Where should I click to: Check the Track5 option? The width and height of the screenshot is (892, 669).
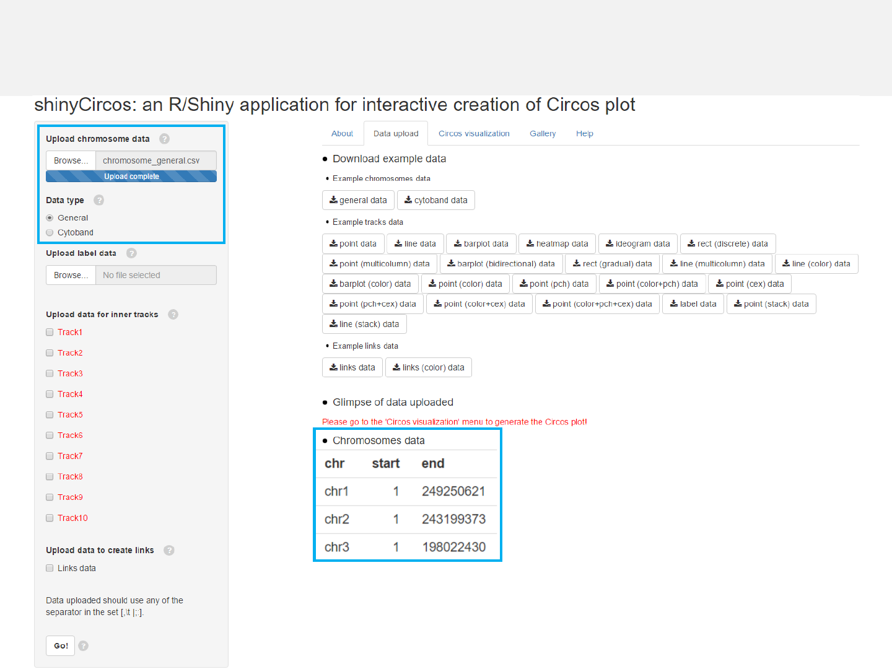click(50, 415)
